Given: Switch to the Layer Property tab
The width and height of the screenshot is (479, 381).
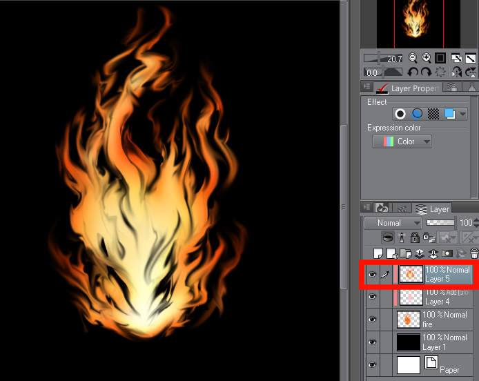Looking at the screenshot, I should point(408,88).
